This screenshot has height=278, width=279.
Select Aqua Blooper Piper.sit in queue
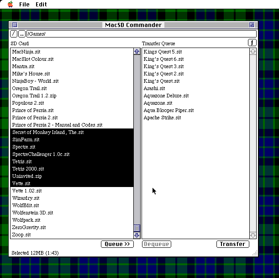pyautogui.click(x=196, y=110)
